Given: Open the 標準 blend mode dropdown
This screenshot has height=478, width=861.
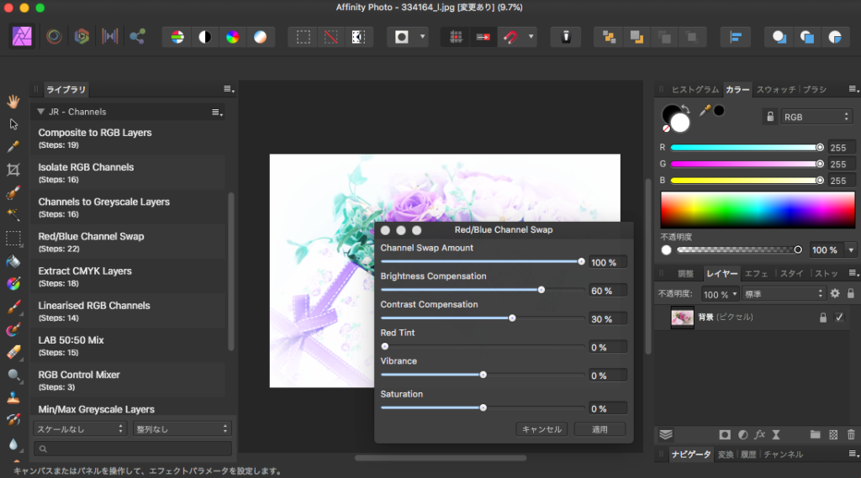Looking at the screenshot, I should pyautogui.click(x=785, y=294).
